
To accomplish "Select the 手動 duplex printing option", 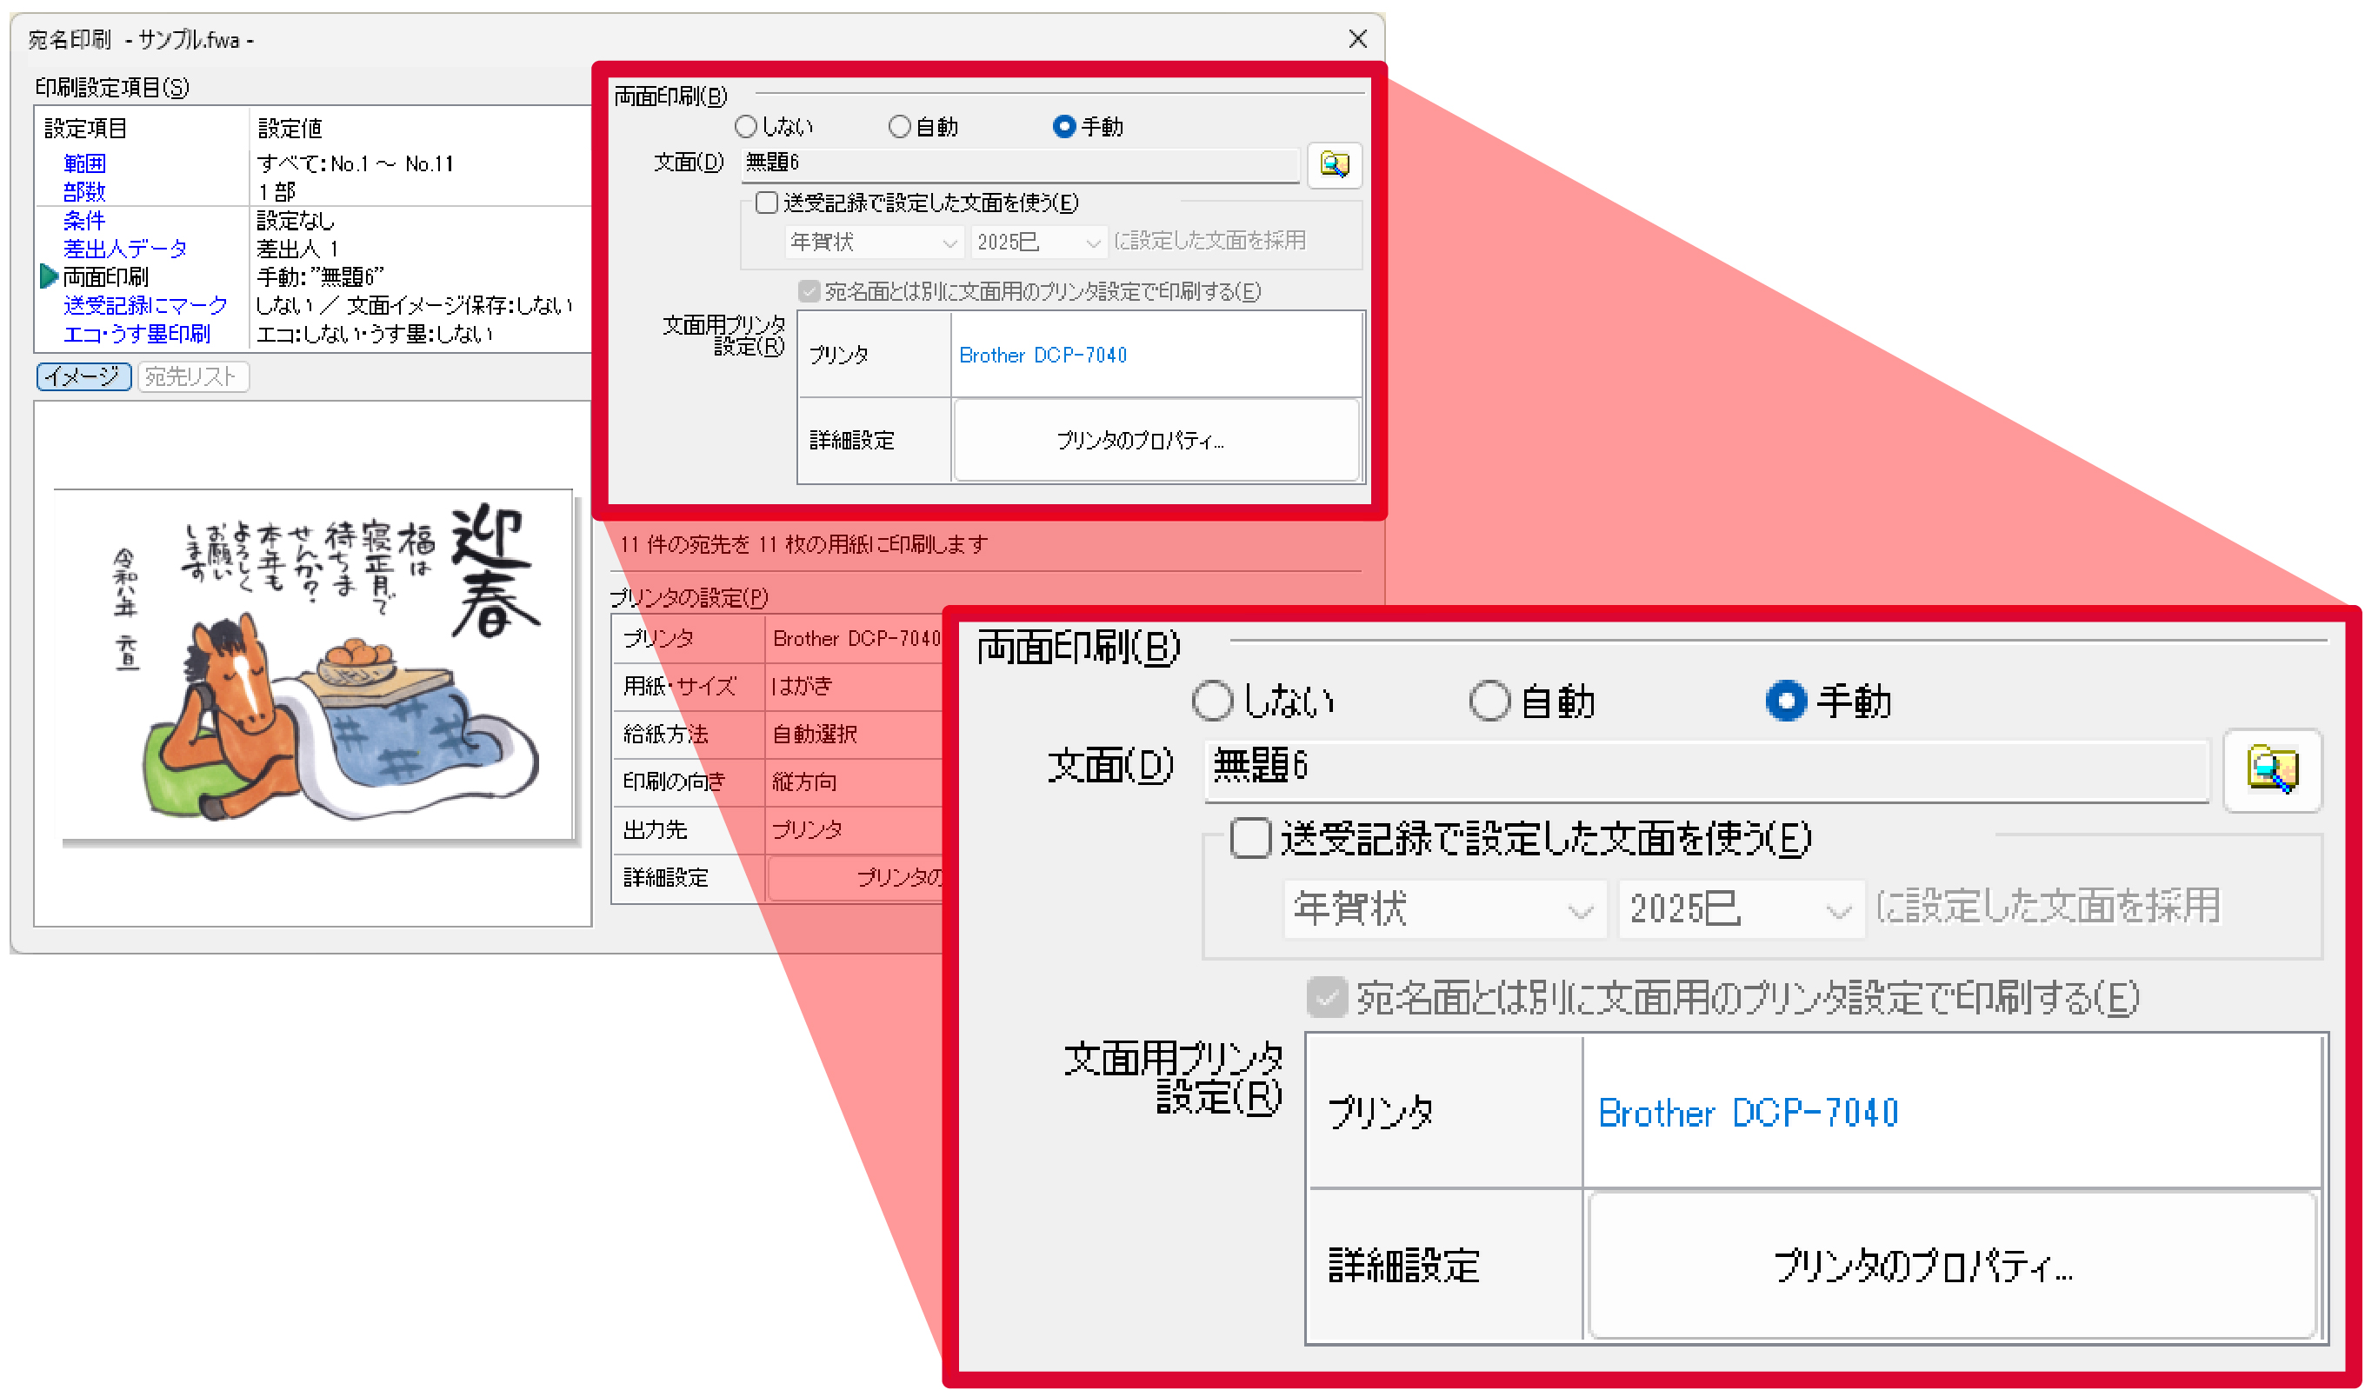I will (x=1065, y=126).
